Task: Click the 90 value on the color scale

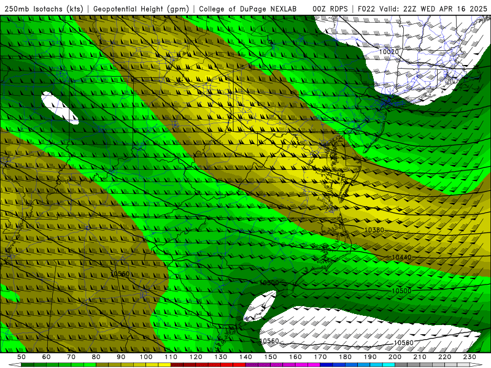Action: coord(121,357)
